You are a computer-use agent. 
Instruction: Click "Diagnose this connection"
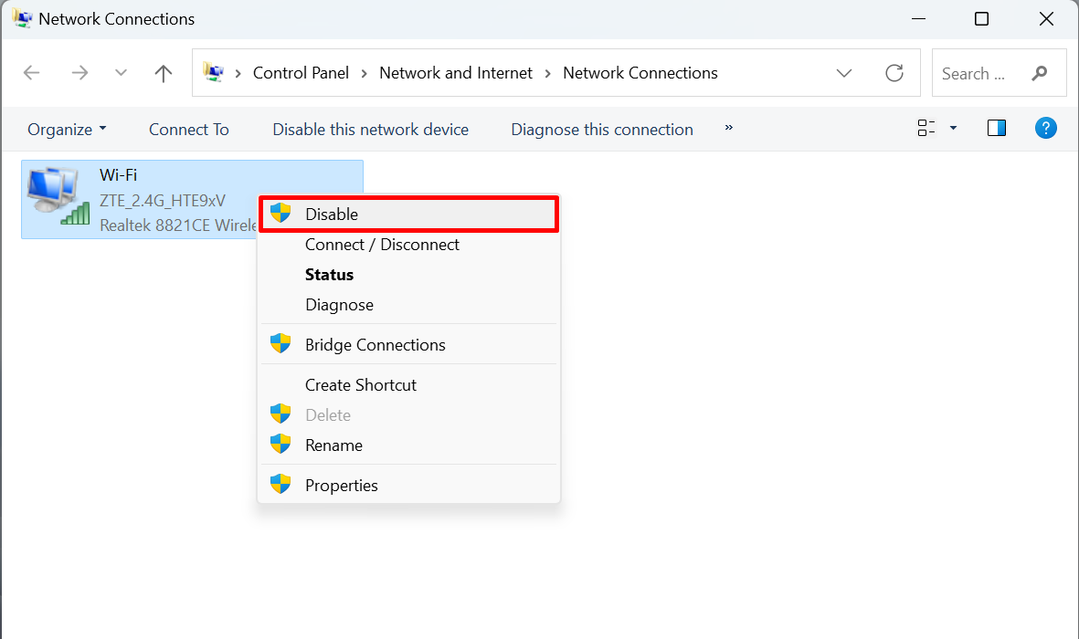(x=601, y=129)
